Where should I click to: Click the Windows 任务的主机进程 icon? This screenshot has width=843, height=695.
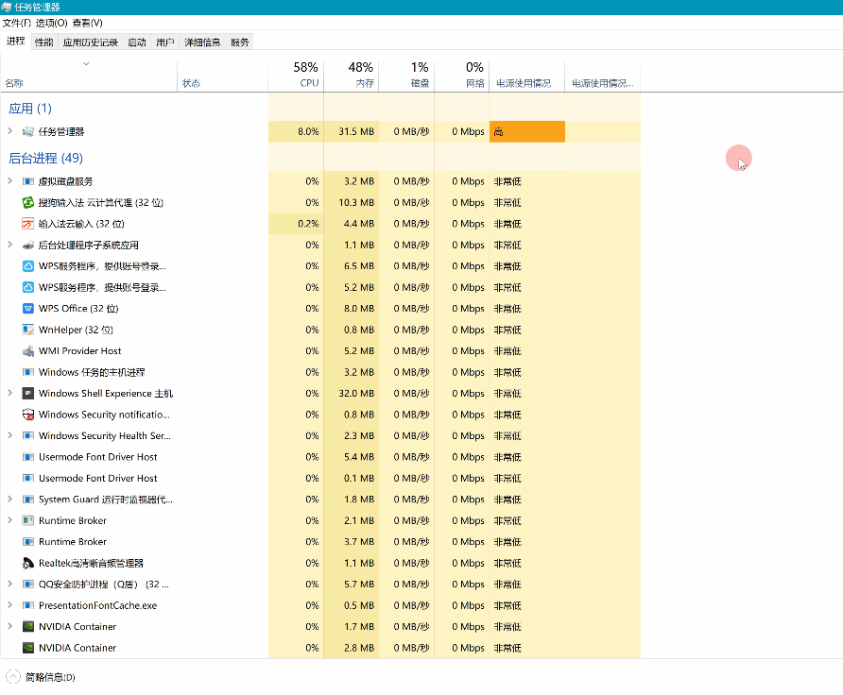point(28,372)
